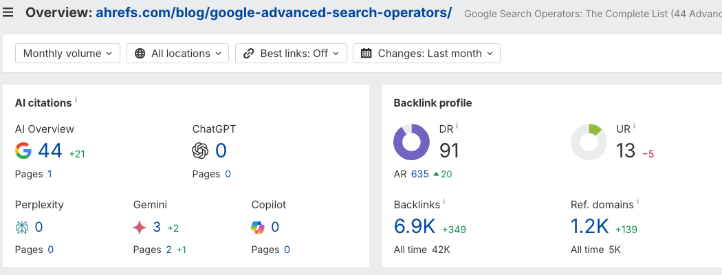This screenshot has height=275, width=722.
Task: Open the ChatGPT citations count 0
Action: click(221, 151)
